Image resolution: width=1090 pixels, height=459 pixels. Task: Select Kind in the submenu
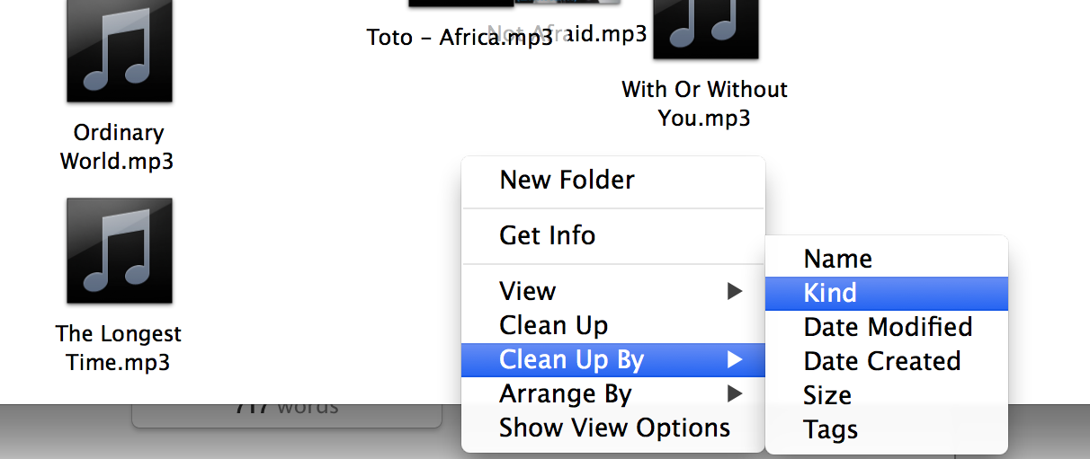(x=887, y=293)
